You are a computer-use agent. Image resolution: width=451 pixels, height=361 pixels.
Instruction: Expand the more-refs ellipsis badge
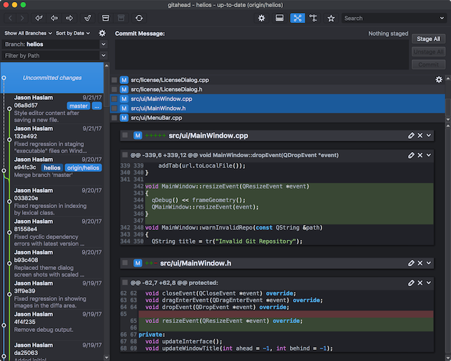click(97, 106)
